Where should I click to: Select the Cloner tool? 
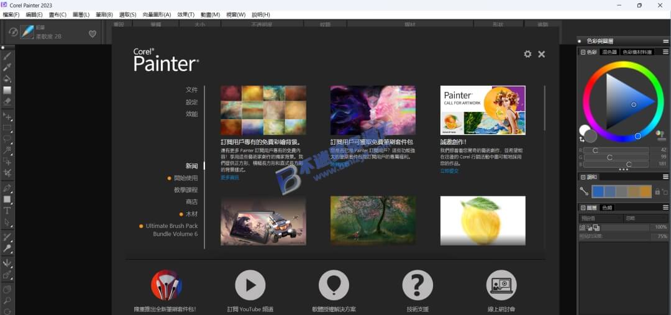(x=7, y=237)
